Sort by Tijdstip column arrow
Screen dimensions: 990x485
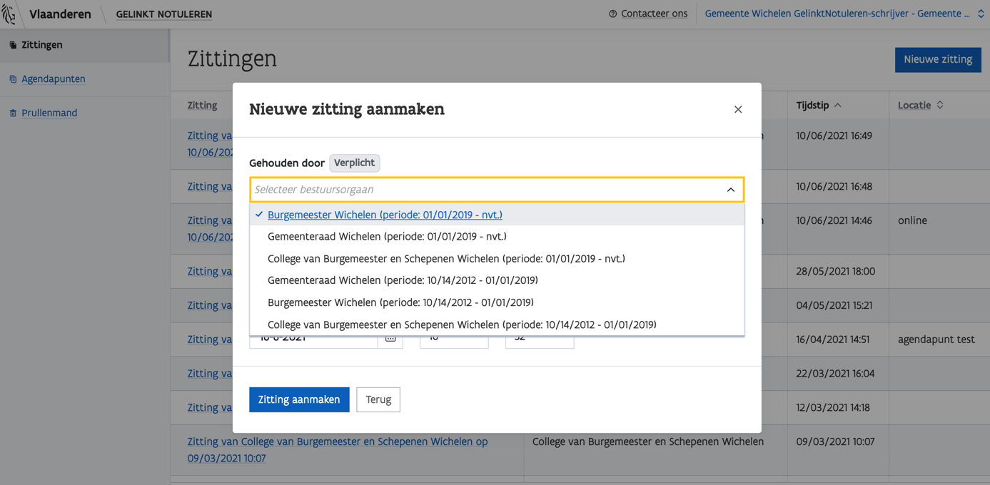click(x=838, y=106)
